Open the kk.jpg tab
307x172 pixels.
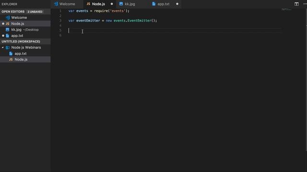point(130,4)
